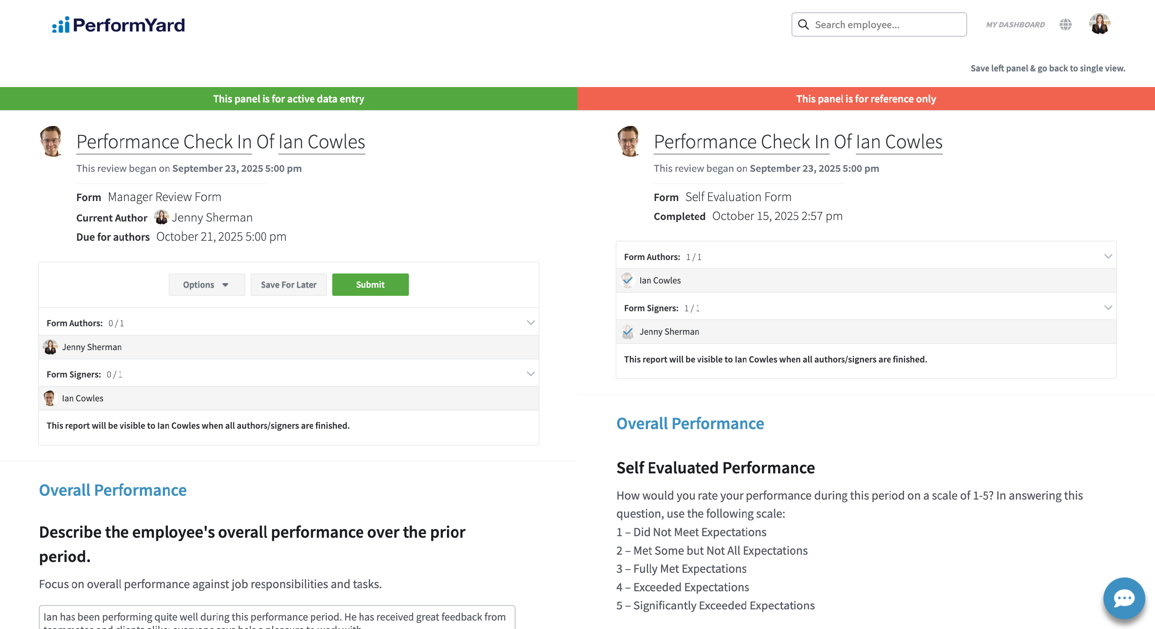Viewport: 1155px width, 629px height.
Task: Collapse Form Signers section in left panel
Action: [x=531, y=374]
